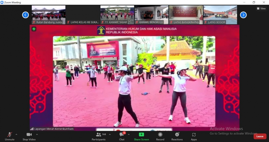Click muted mic icon on LAPAS BOGOR
269x142 pixels.
(x=206, y=22)
